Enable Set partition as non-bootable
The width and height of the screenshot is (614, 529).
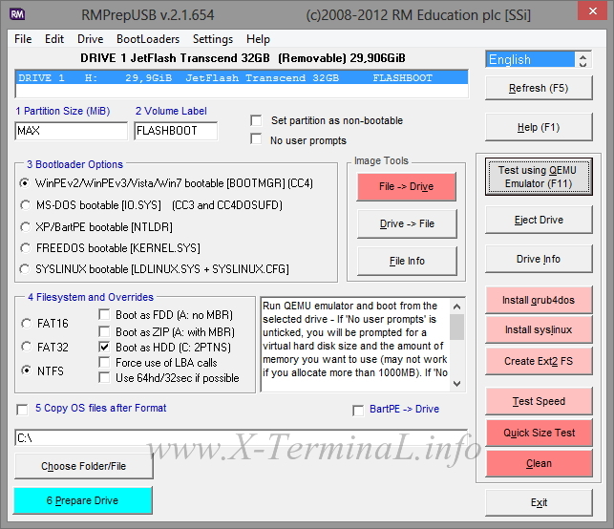coord(257,120)
